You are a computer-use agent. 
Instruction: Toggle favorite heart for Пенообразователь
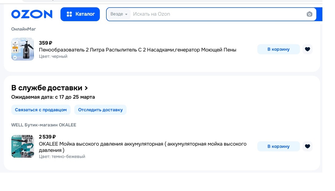click(x=307, y=49)
